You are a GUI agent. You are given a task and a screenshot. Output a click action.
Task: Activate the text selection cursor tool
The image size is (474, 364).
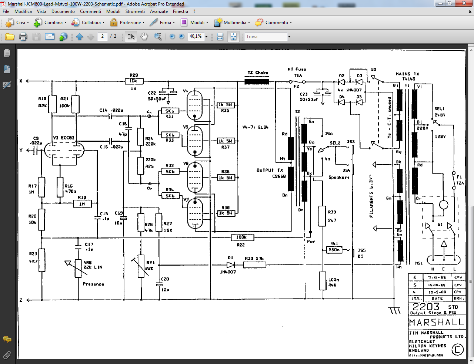click(131, 37)
